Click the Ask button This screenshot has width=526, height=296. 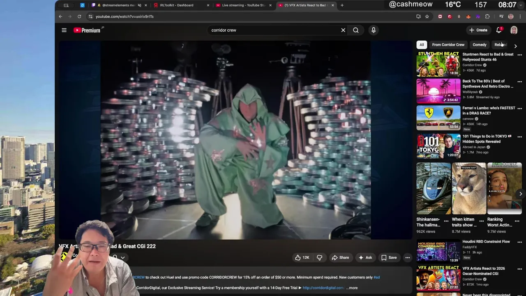pyautogui.click(x=365, y=258)
